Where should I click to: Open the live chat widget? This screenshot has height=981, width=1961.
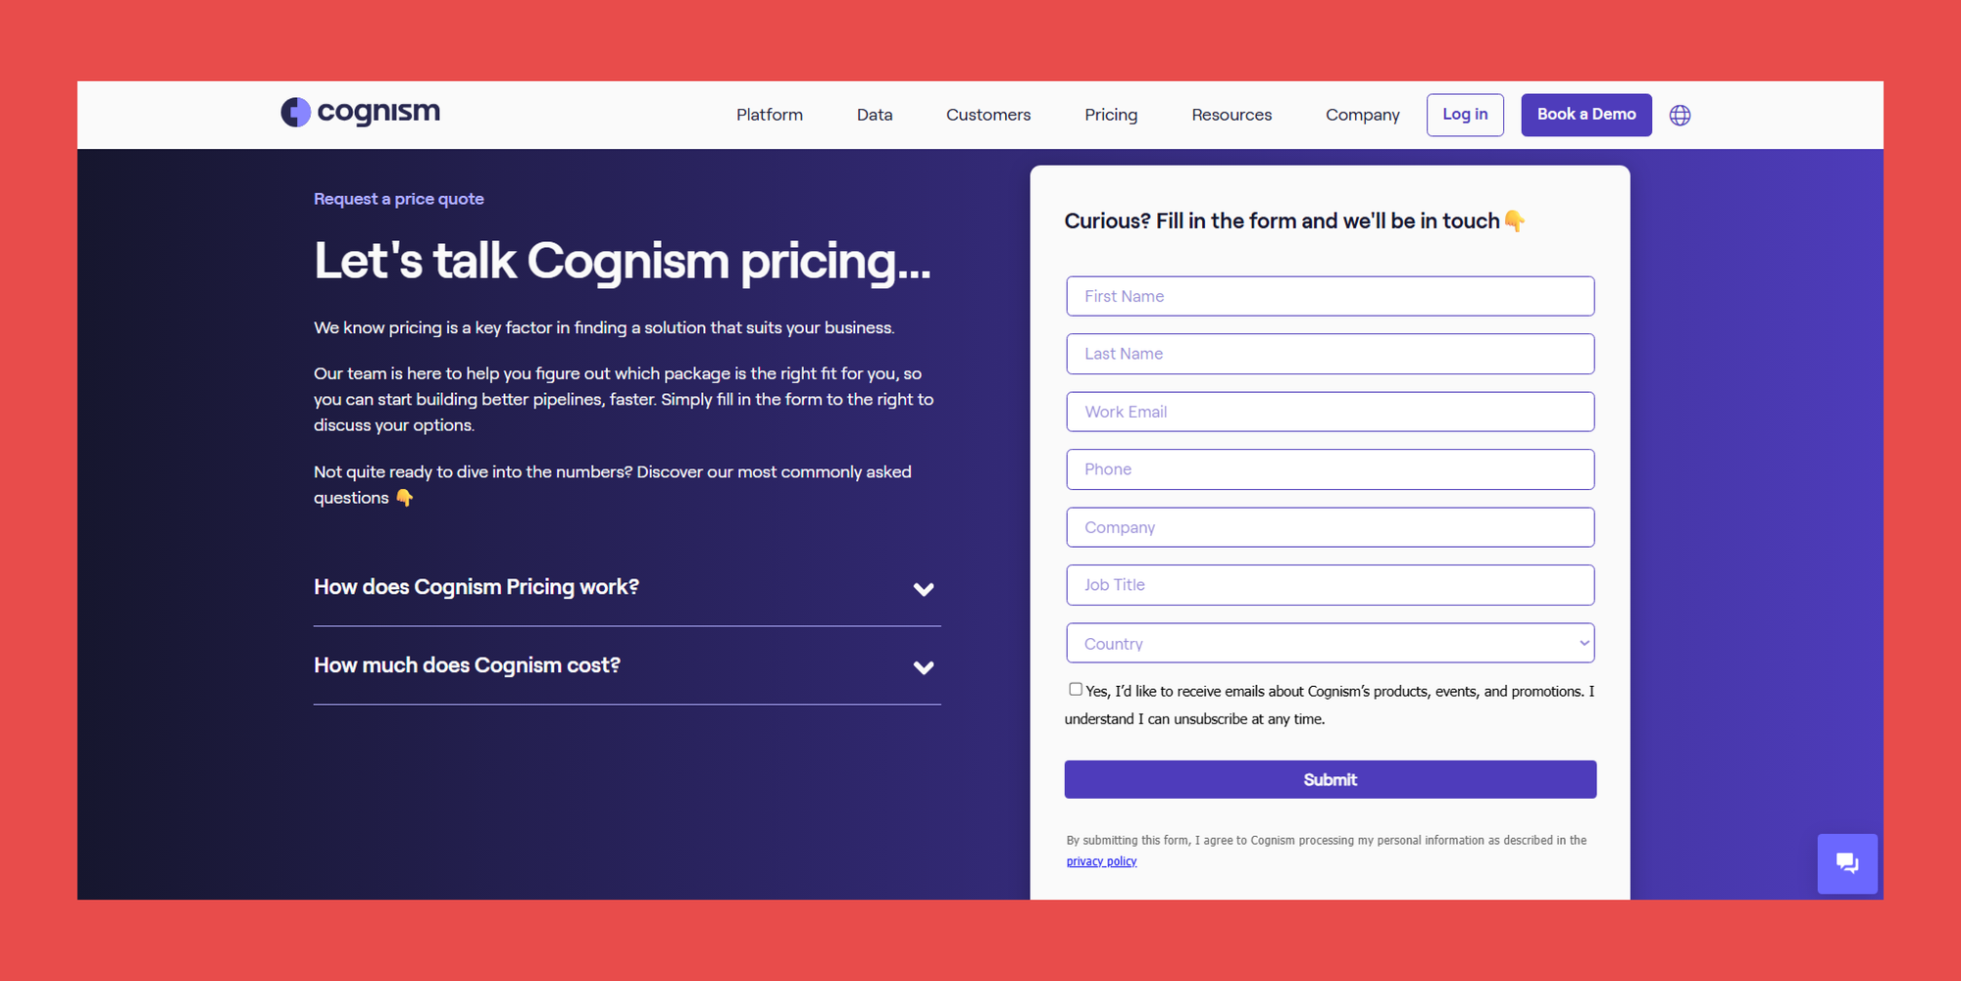[x=1846, y=863]
